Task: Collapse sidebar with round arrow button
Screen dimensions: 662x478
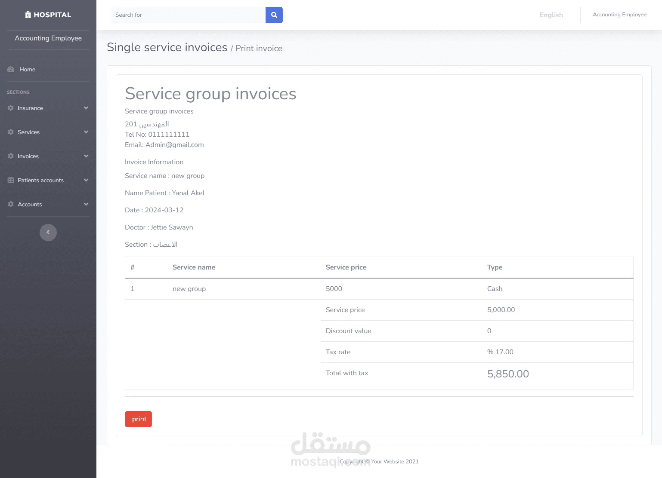Action: (48, 233)
